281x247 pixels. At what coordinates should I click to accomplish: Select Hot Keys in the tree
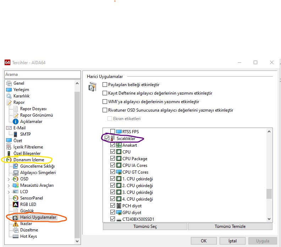pos(28,236)
